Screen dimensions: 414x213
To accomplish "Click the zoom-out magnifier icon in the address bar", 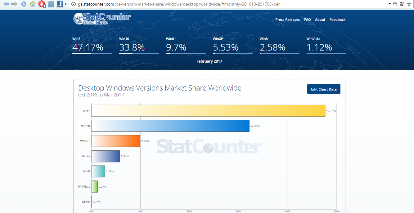I will 395,4.
